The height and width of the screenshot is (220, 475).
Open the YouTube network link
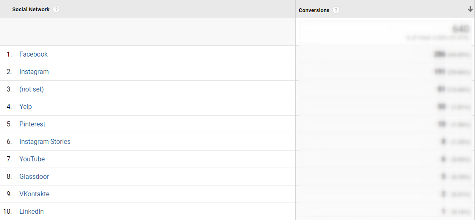pyautogui.click(x=32, y=159)
